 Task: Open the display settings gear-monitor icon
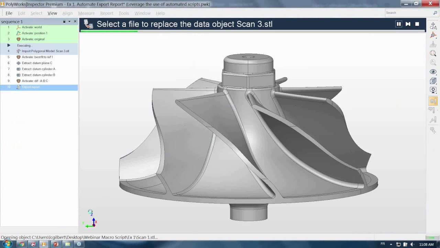click(x=433, y=90)
